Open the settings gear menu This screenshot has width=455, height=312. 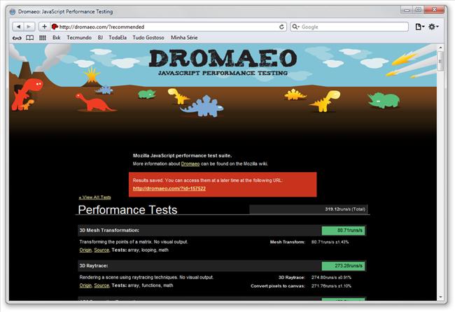pyautogui.click(x=433, y=27)
